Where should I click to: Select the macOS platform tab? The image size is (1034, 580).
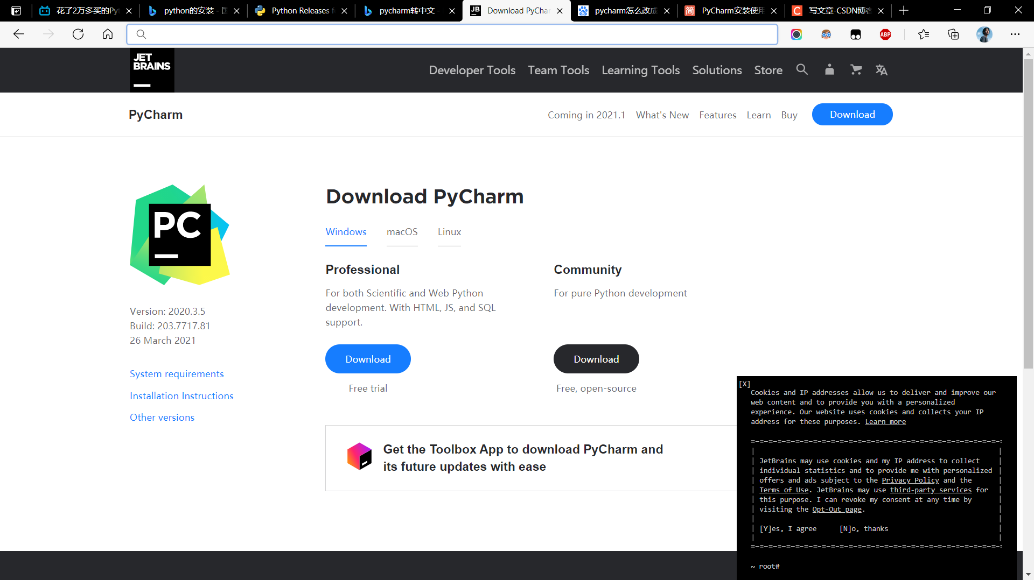click(x=402, y=232)
